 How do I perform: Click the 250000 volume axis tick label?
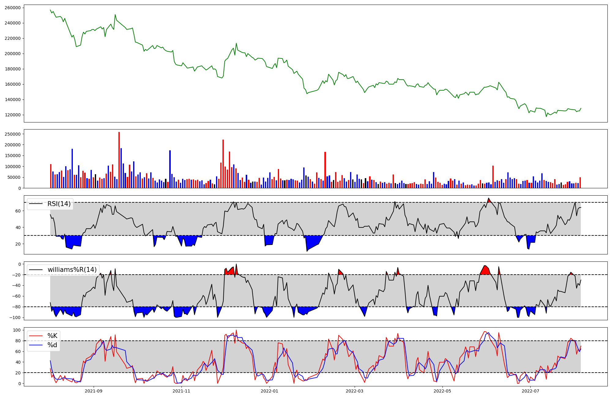click(x=13, y=134)
